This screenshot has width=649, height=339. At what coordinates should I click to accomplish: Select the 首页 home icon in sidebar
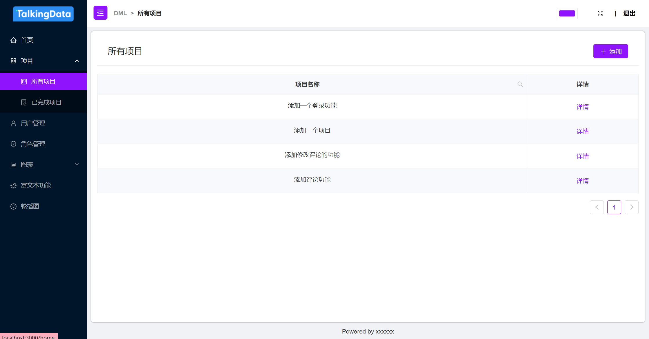tap(13, 40)
